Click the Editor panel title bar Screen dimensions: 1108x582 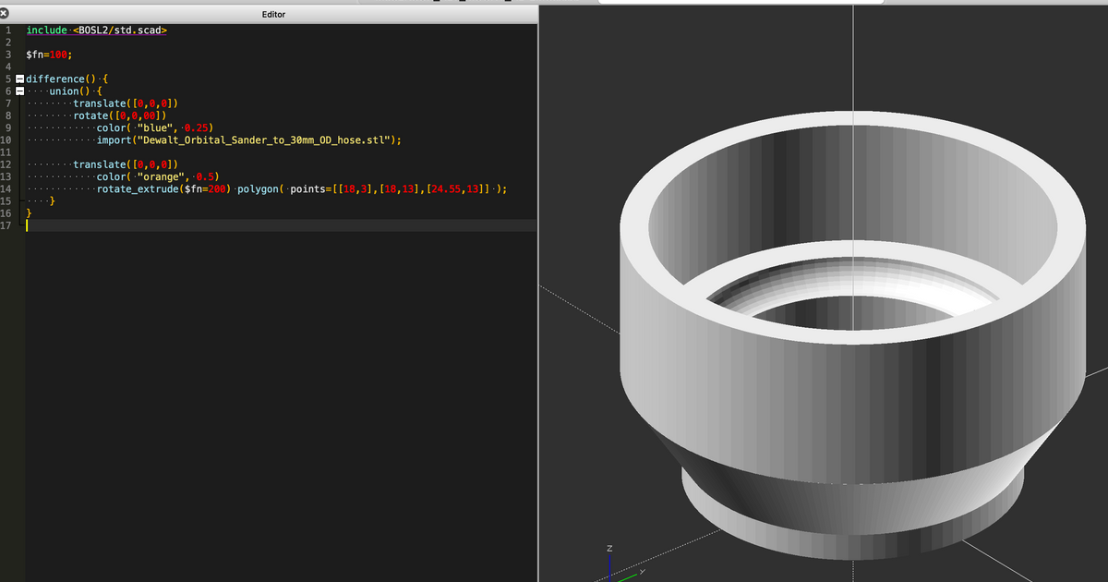tap(273, 14)
